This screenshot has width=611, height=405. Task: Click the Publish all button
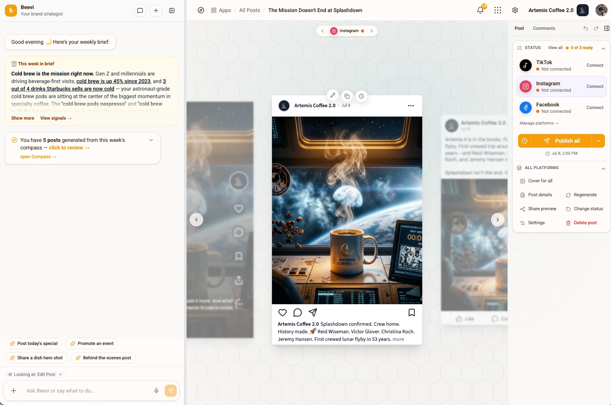(x=562, y=141)
